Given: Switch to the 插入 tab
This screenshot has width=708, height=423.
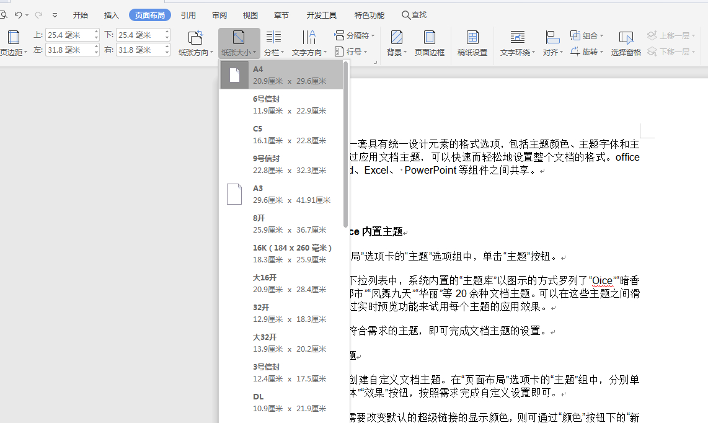Looking at the screenshot, I should pyautogui.click(x=111, y=15).
